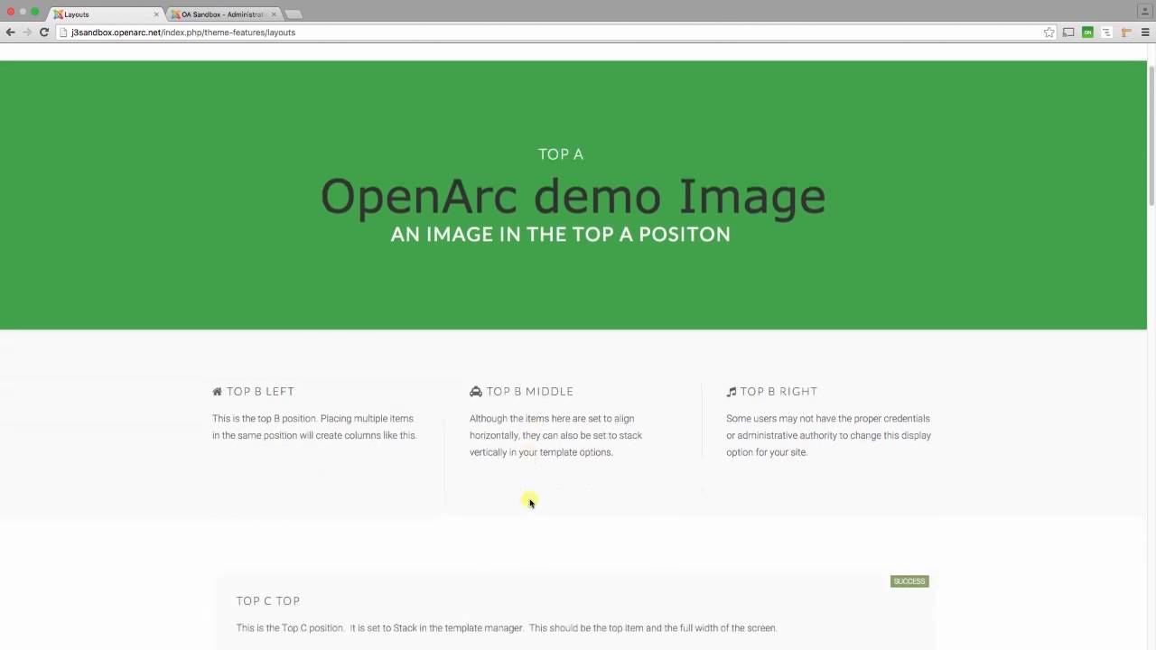
Task: Close the Layouts tab
Action: pos(156,14)
